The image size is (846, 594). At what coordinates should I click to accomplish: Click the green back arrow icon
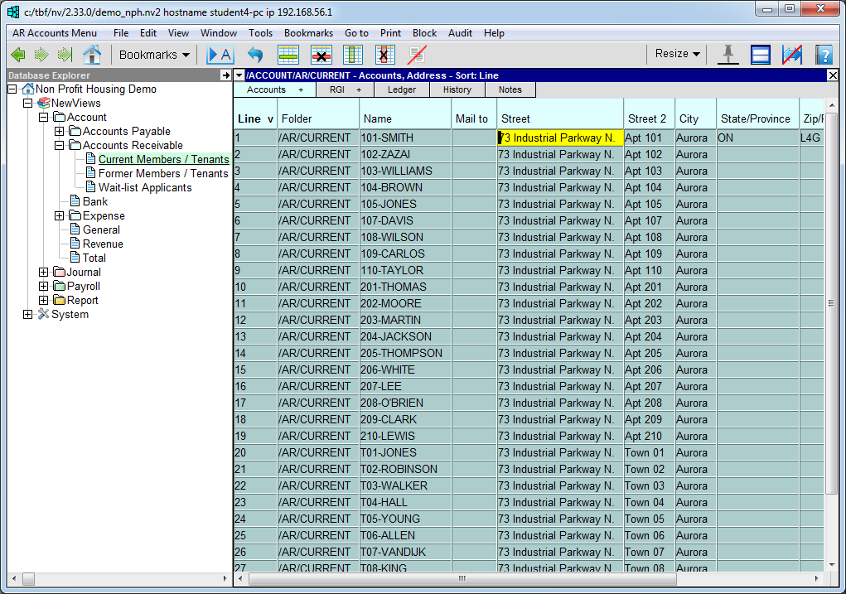tap(18, 55)
